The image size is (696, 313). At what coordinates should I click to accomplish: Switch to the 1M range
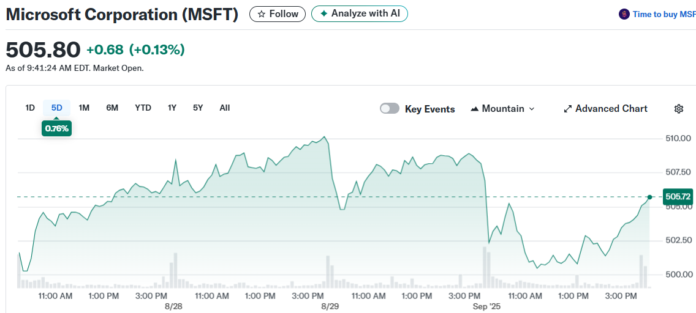84,108
